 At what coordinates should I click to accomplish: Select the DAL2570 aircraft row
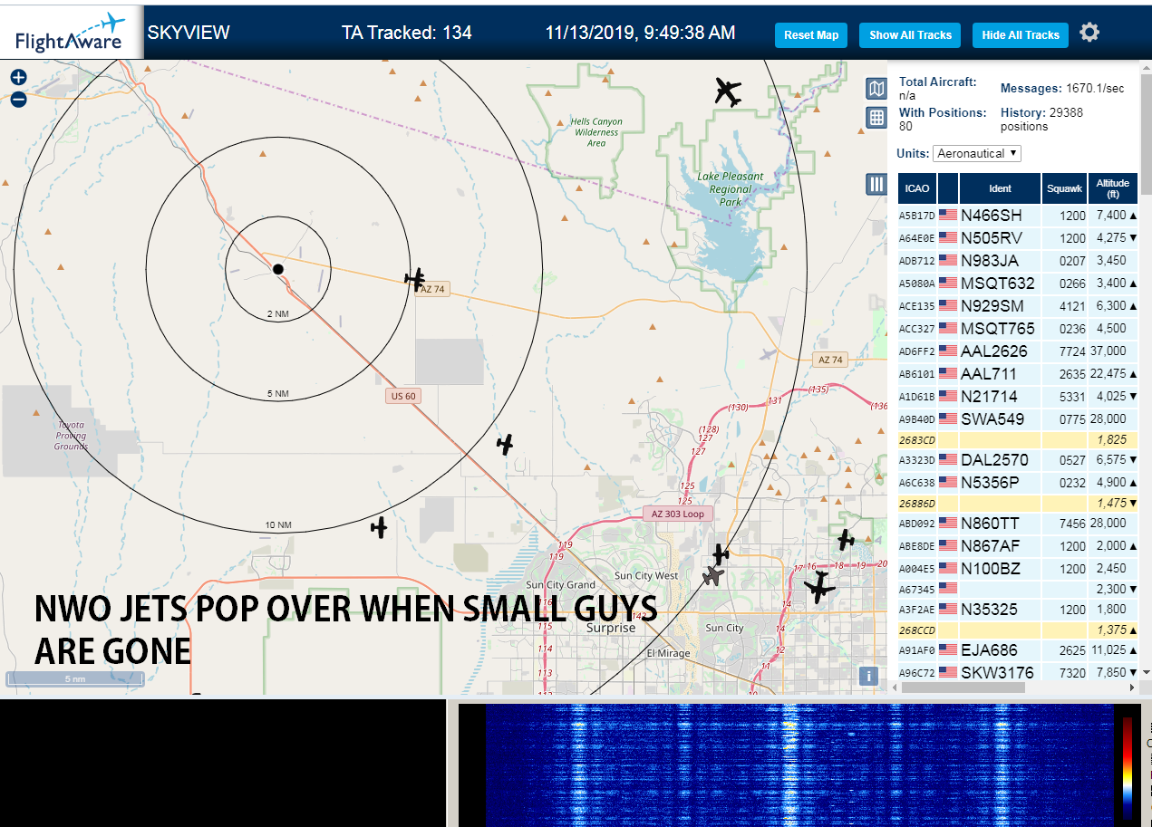coord(1018,460)
